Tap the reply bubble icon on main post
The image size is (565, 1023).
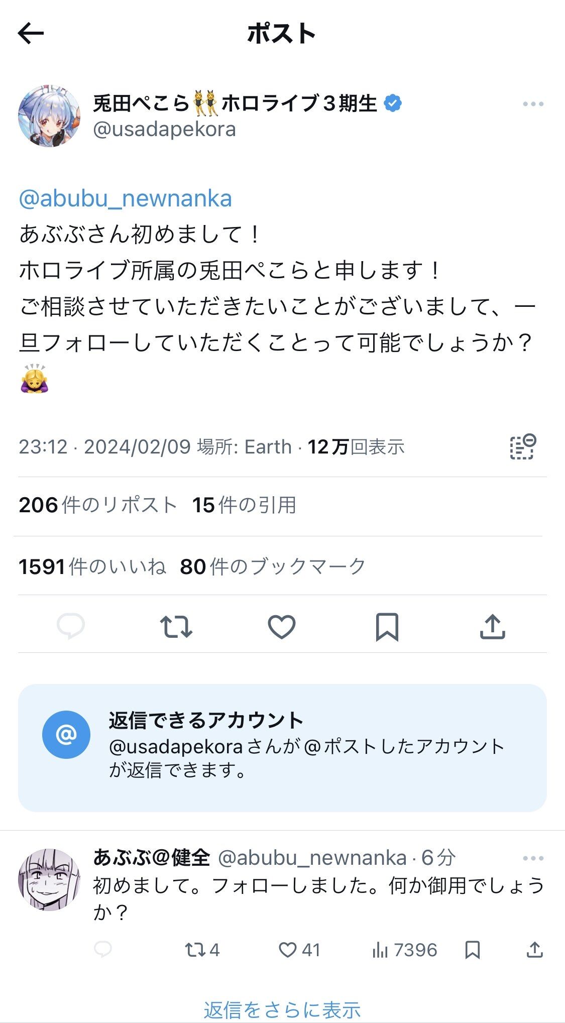[x=71, y=626]
